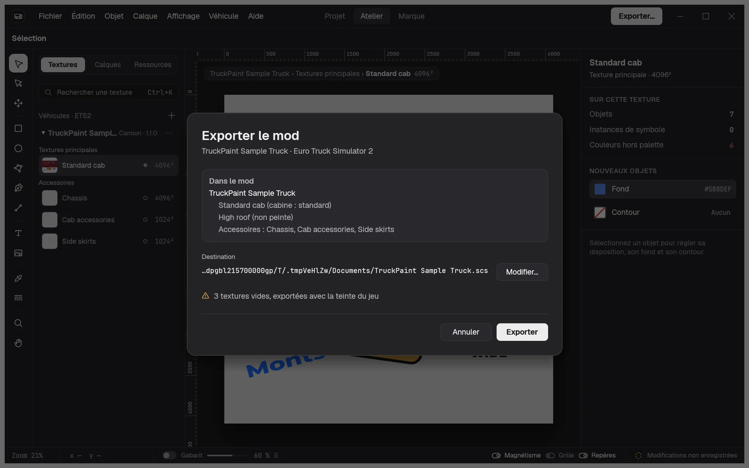The image size is (749, 468).
Task: Open the Fond color swatch
Action: (600, 189)
